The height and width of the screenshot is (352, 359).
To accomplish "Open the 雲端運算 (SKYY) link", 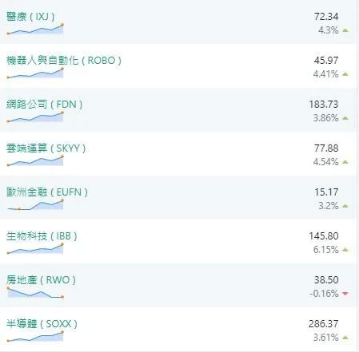I will coord(46,148).
